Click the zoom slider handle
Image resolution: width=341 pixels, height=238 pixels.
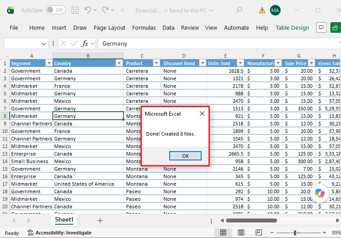[295, 233]
